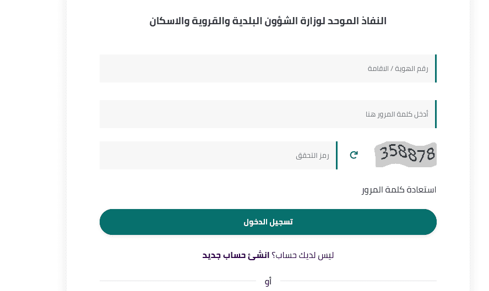Image resolution: width=489 pixels, height=291 pixels.
Task: Focus the رمز التحقق input field
Action: [218, 156]
